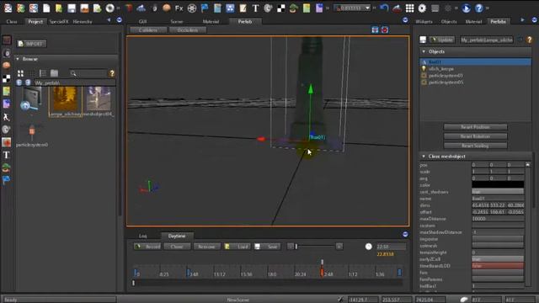This screenshot has height=303, width=539.
Task: Click the IMPORT button
Action: click(x=32, y=44)
